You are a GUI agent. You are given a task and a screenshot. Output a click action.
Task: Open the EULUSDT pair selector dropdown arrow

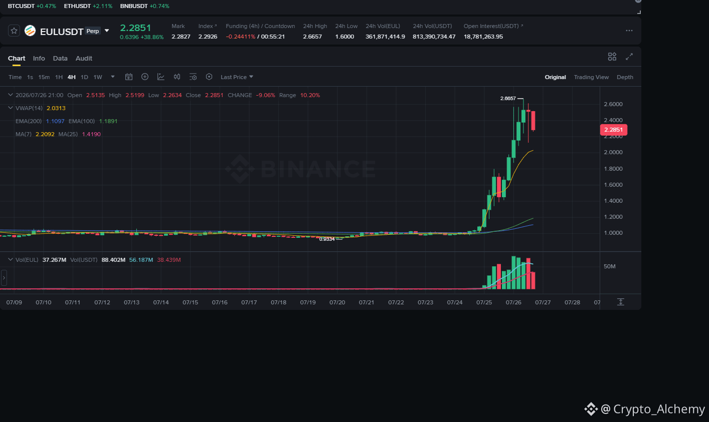point(107,31)
